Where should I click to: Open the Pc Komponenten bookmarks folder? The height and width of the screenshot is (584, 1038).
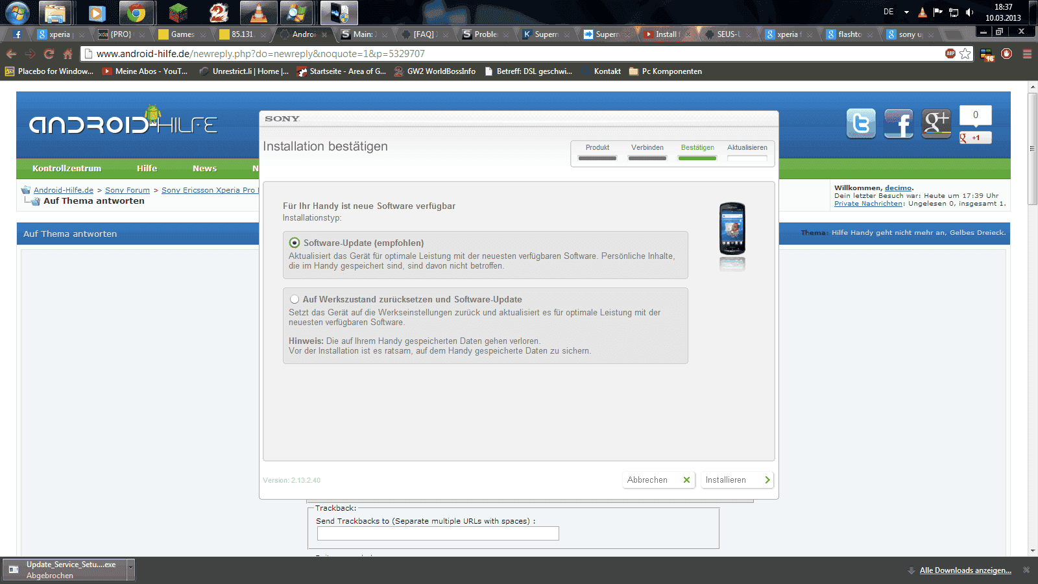click(666, 71)
